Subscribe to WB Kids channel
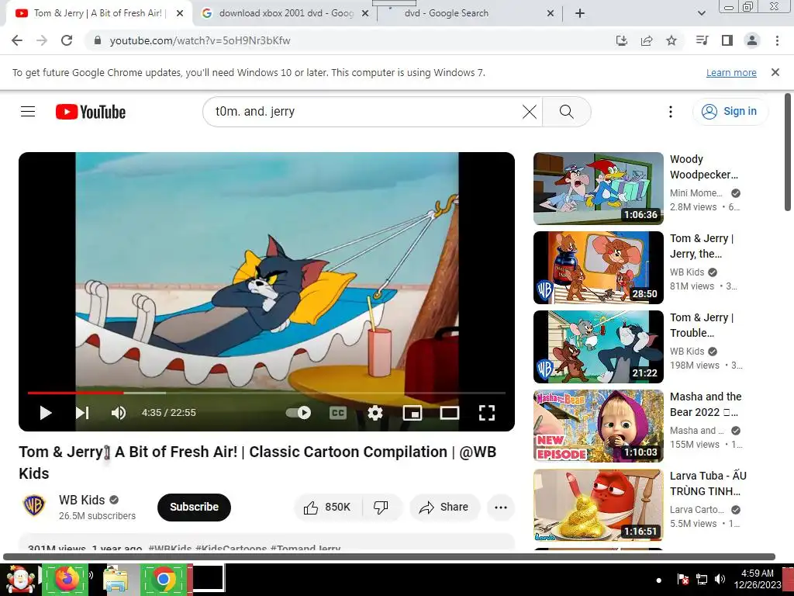Image resolution: width=794 pixels, height=596 pixels. pyautogui.click(x=194, y=507)
